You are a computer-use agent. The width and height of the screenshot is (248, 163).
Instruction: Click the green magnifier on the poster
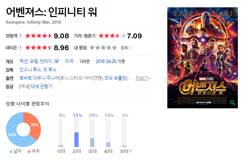[233, 103]
